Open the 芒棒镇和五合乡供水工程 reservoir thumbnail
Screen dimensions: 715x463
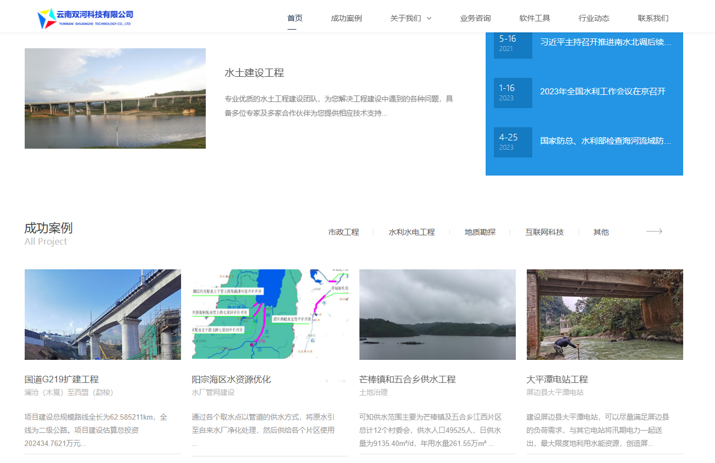pyautogui.click(x=437, y=314)
